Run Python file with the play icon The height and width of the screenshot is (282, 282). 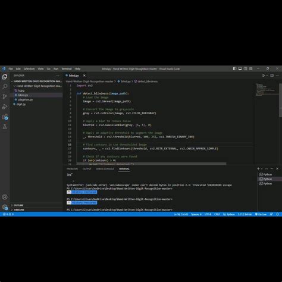click(x=264, y=76)
